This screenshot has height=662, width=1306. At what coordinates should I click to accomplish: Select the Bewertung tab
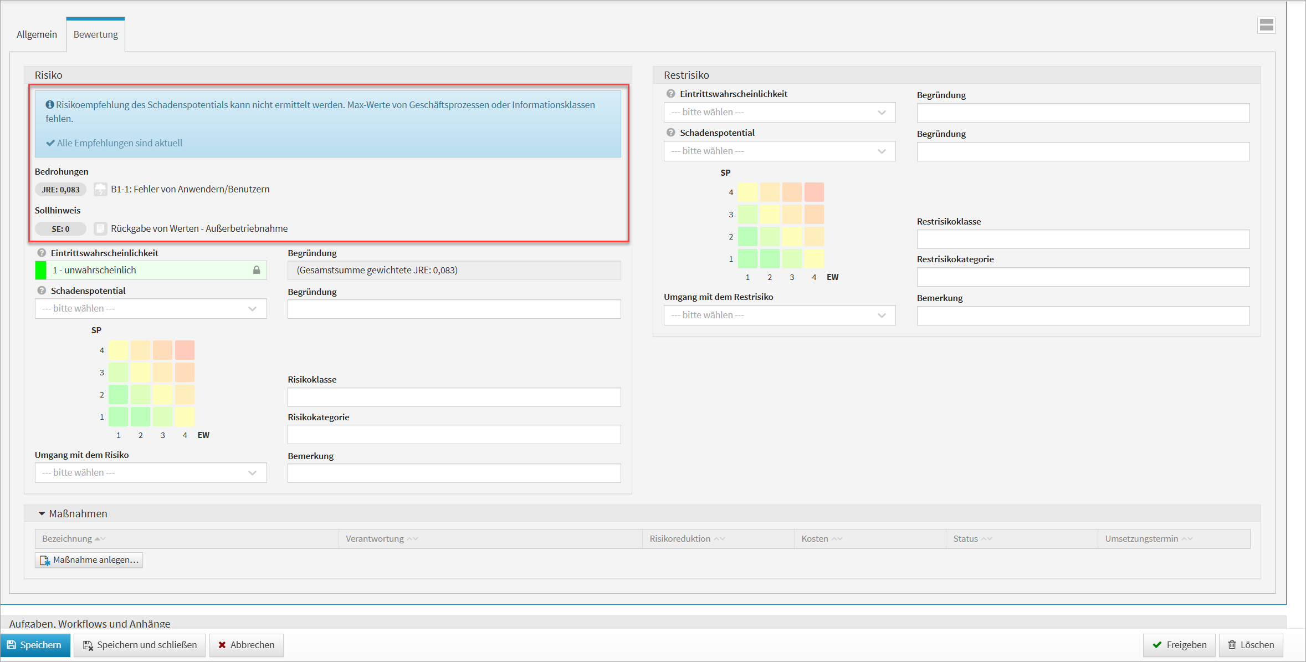coord(95,34)
